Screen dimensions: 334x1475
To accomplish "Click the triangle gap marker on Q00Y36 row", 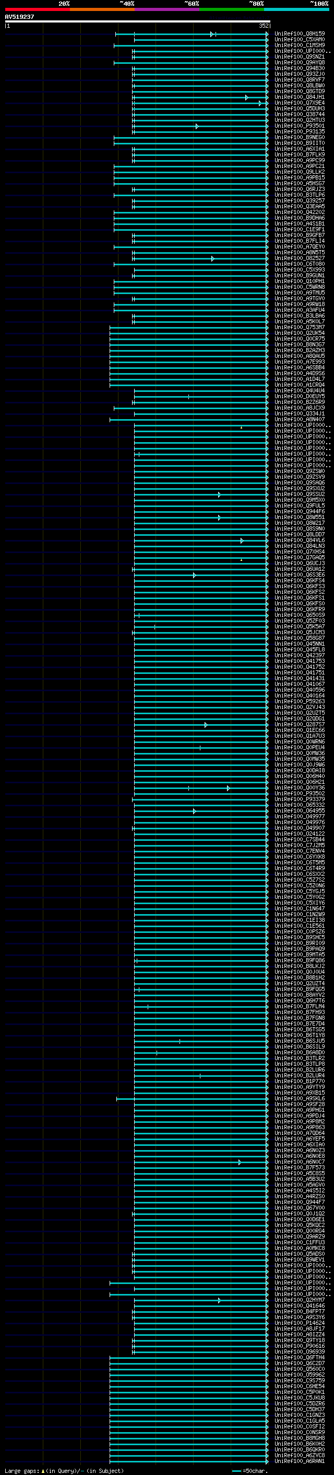I will (x=229, y=789).
